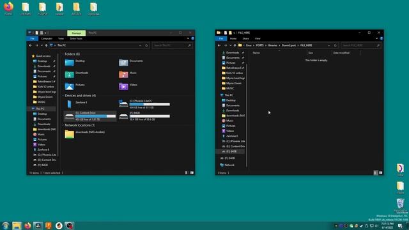
Task: Sort by the Size column header
Action: [x=320, y=52]
